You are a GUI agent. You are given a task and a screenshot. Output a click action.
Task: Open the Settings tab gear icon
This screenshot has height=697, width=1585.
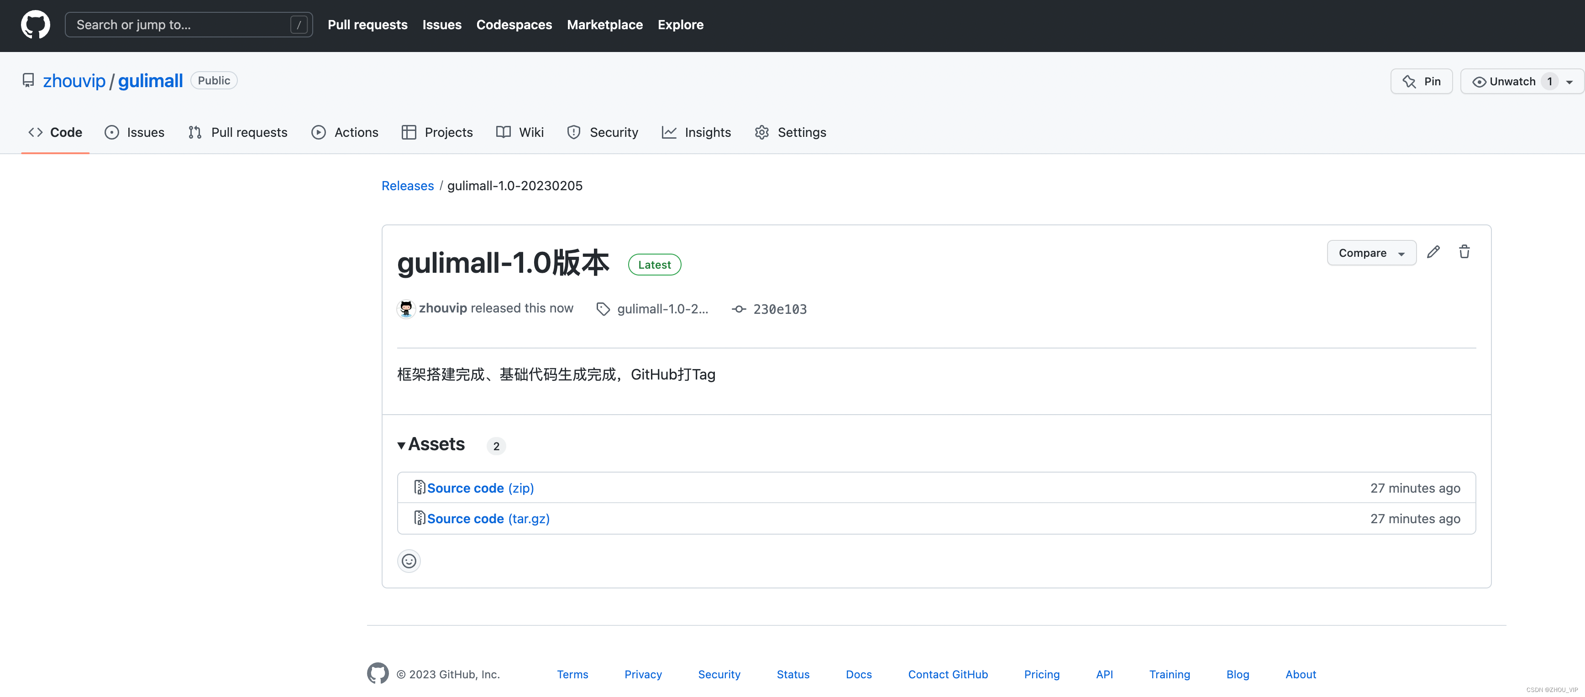(762, 132)
